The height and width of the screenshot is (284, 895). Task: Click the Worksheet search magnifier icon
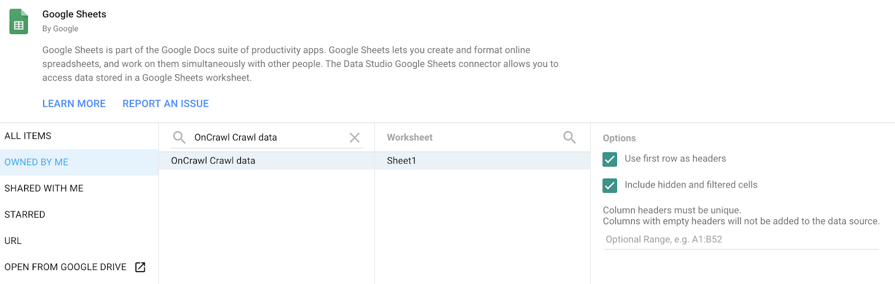coord(569,137)
